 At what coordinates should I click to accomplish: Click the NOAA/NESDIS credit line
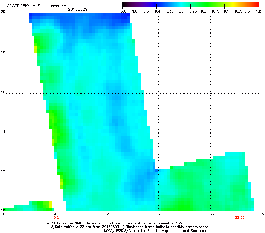[155, 230]
